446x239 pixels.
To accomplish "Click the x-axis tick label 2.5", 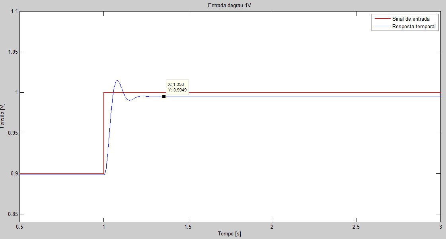I will (356, 226).
